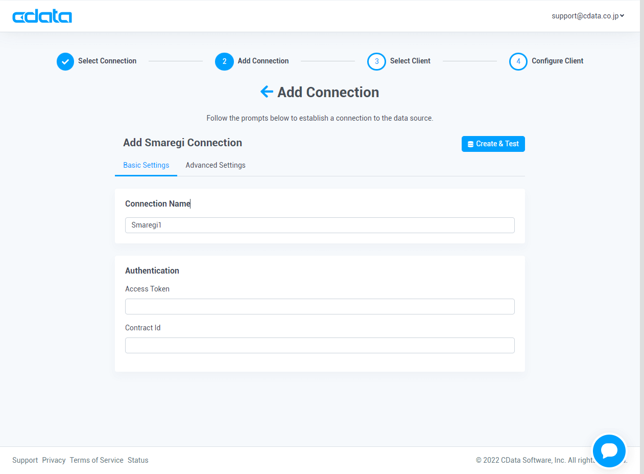
Task: Click the CData logo
Action: click(x=42, y=16)
